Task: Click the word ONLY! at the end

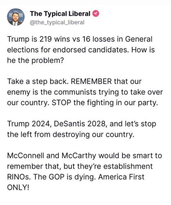Action: 18,187
